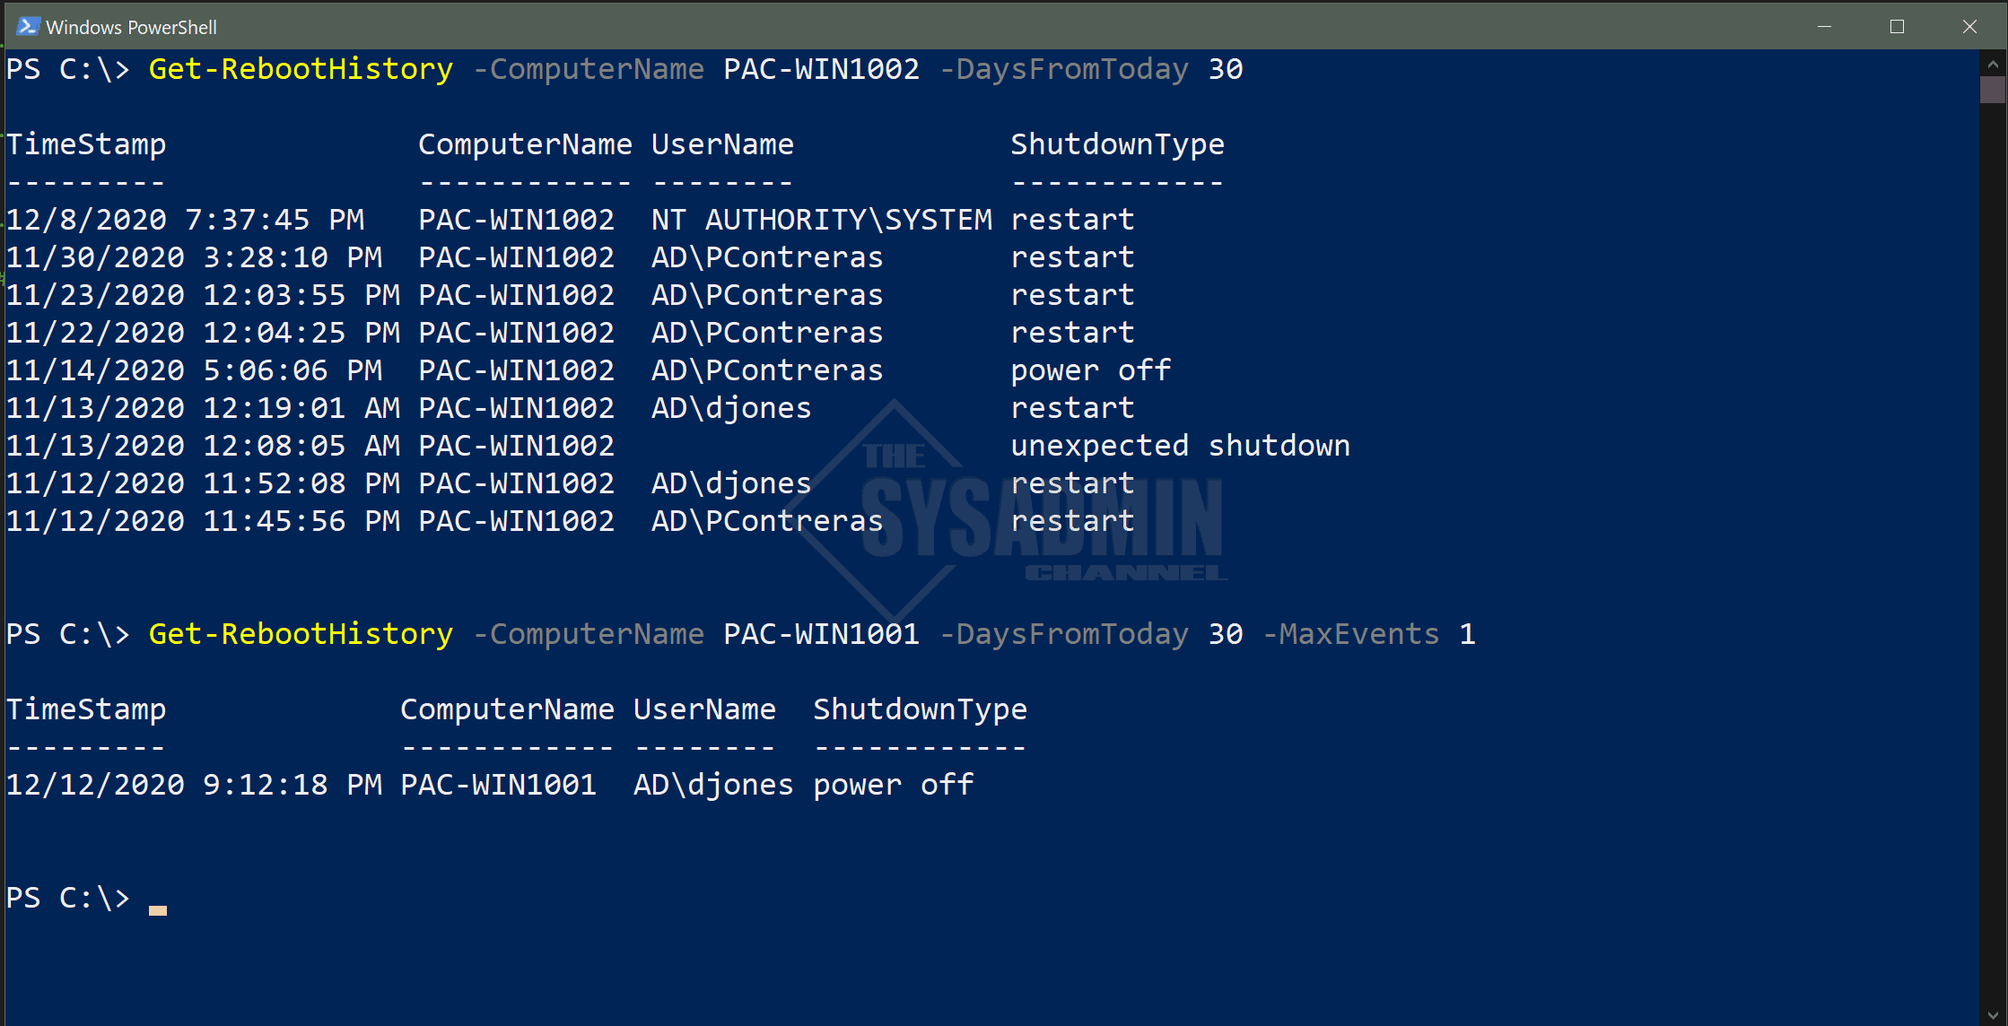The height and width of the screenshot is (1026, 2008).
Task: Click the ShutdownType column header text
Action: click(x=1117, y=143)
